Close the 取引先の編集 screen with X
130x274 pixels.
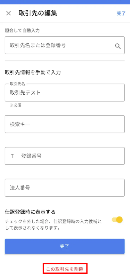pyautogui.click(x=8, y=13)
